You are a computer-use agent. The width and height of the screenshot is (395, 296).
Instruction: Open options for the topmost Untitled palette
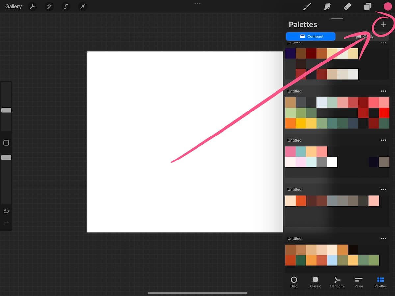383,42
